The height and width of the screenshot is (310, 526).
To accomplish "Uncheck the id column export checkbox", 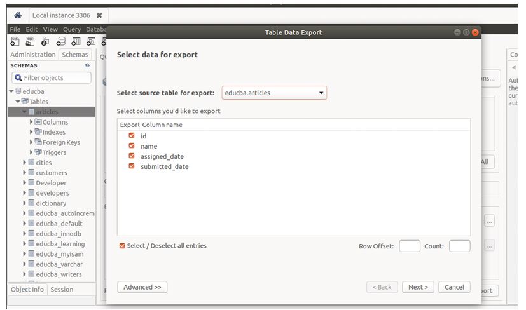I will (132, 136).
